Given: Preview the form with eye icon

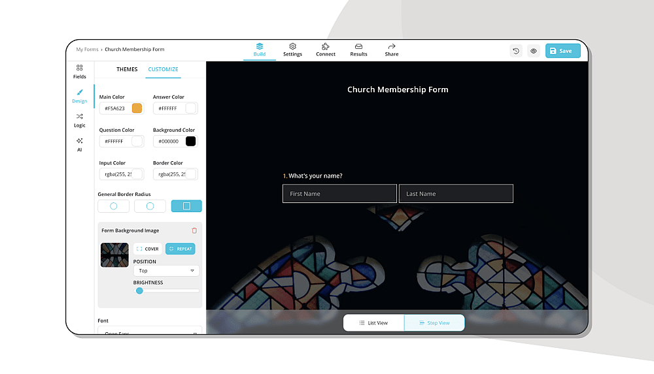Looking at the screenshot, I should (x=534, y=51).
